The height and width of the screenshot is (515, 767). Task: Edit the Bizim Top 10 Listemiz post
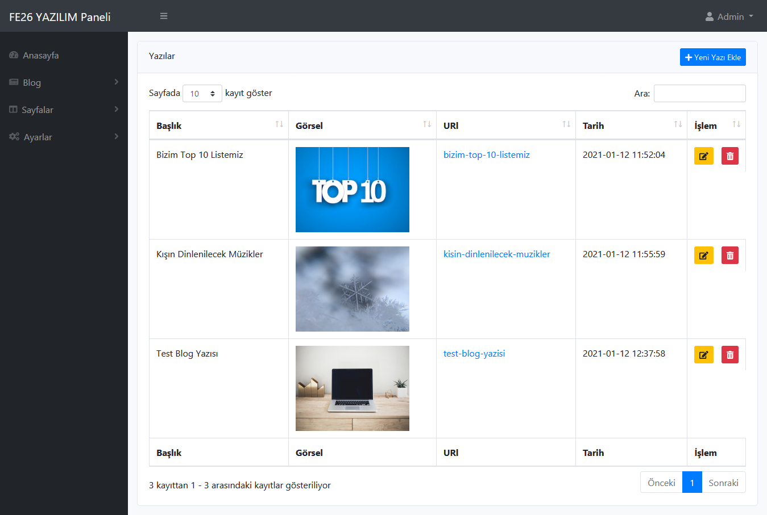pos(704,156)
